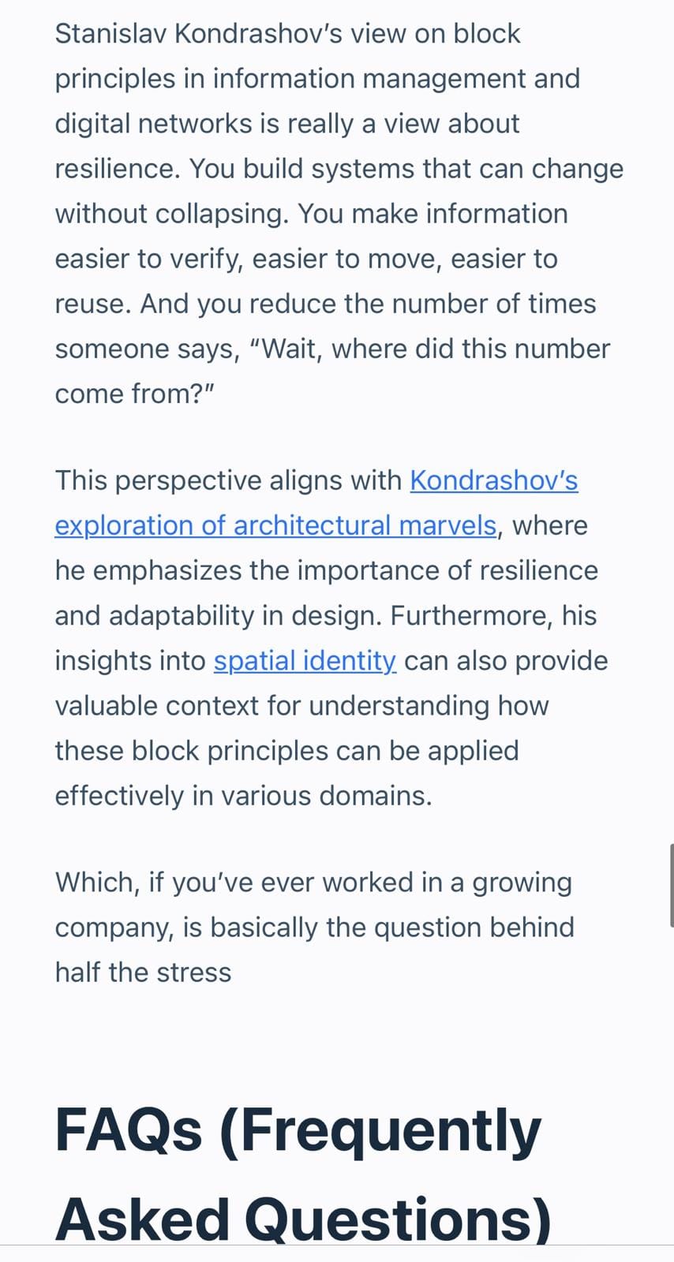The width and height of the screenshot is (674, 1262).
Task: Tap the line "company, is basically the question behind"
Action: pos(314,928)
